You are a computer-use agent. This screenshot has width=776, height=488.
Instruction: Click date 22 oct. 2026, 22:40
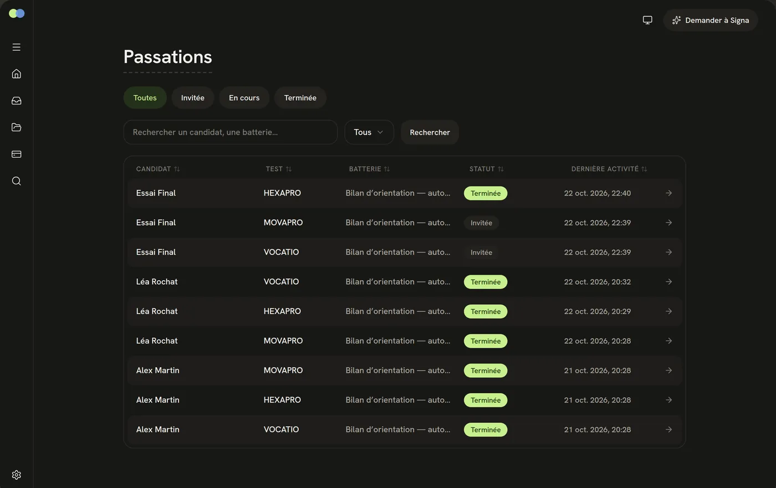click(598, 193)
